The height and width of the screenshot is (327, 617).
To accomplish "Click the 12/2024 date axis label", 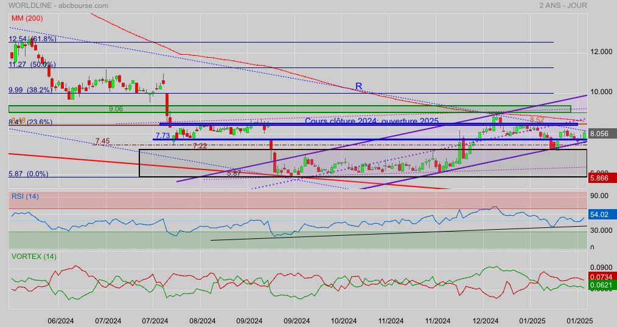I will [x=486, y=321].
